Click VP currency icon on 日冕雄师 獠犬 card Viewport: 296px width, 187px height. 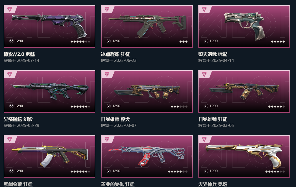[x=109, y=106]
